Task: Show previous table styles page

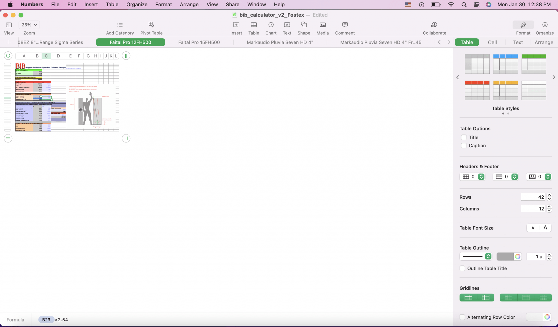Action: (x=457, y=77)
